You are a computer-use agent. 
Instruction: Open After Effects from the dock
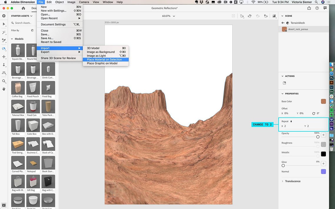331,124
